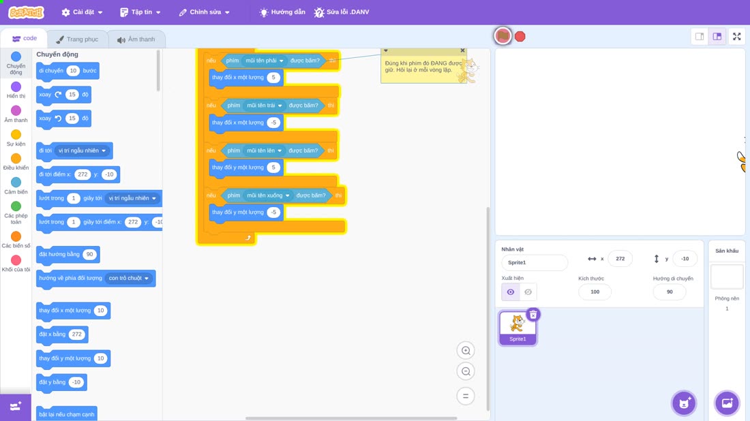
Task: Zoom in the code workspace
Action: [466, 351]
